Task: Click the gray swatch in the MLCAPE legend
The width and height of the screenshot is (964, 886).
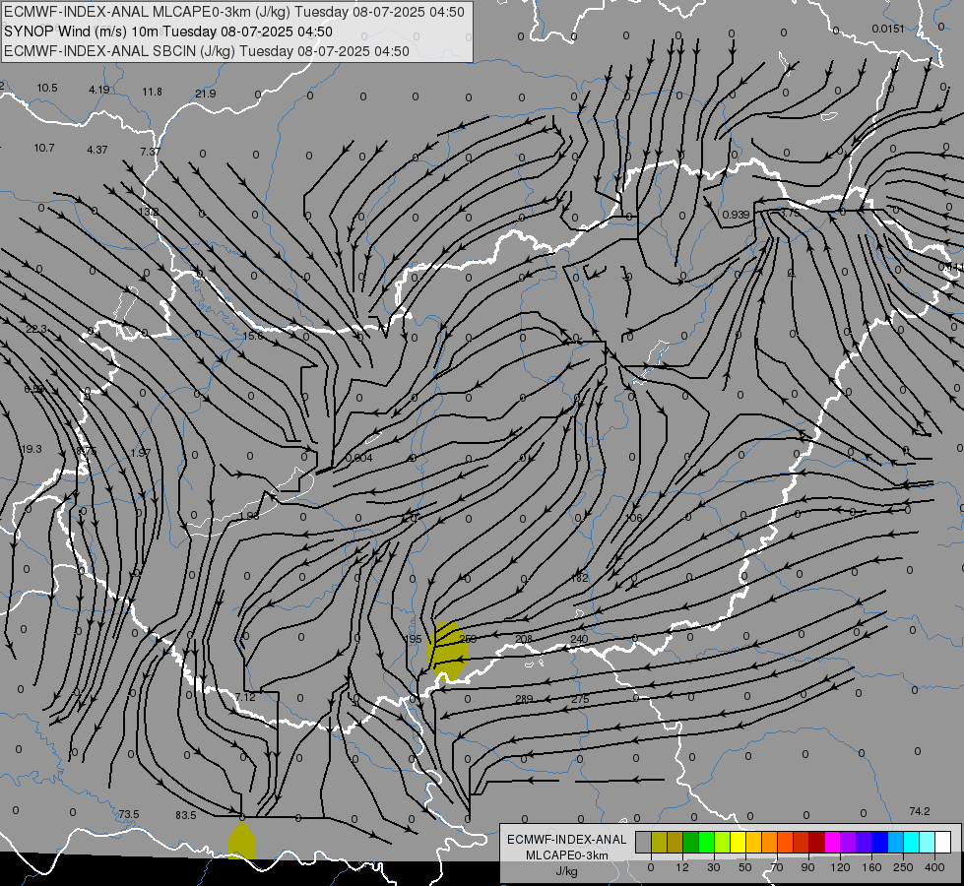Action: [644, 842]
